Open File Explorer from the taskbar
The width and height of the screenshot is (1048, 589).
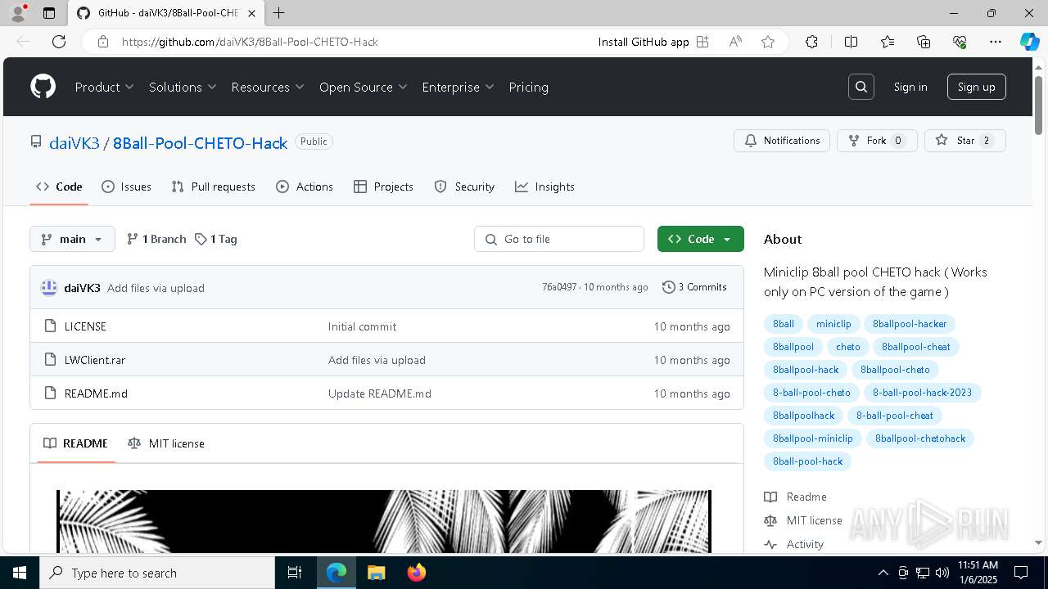coord(376,573)
